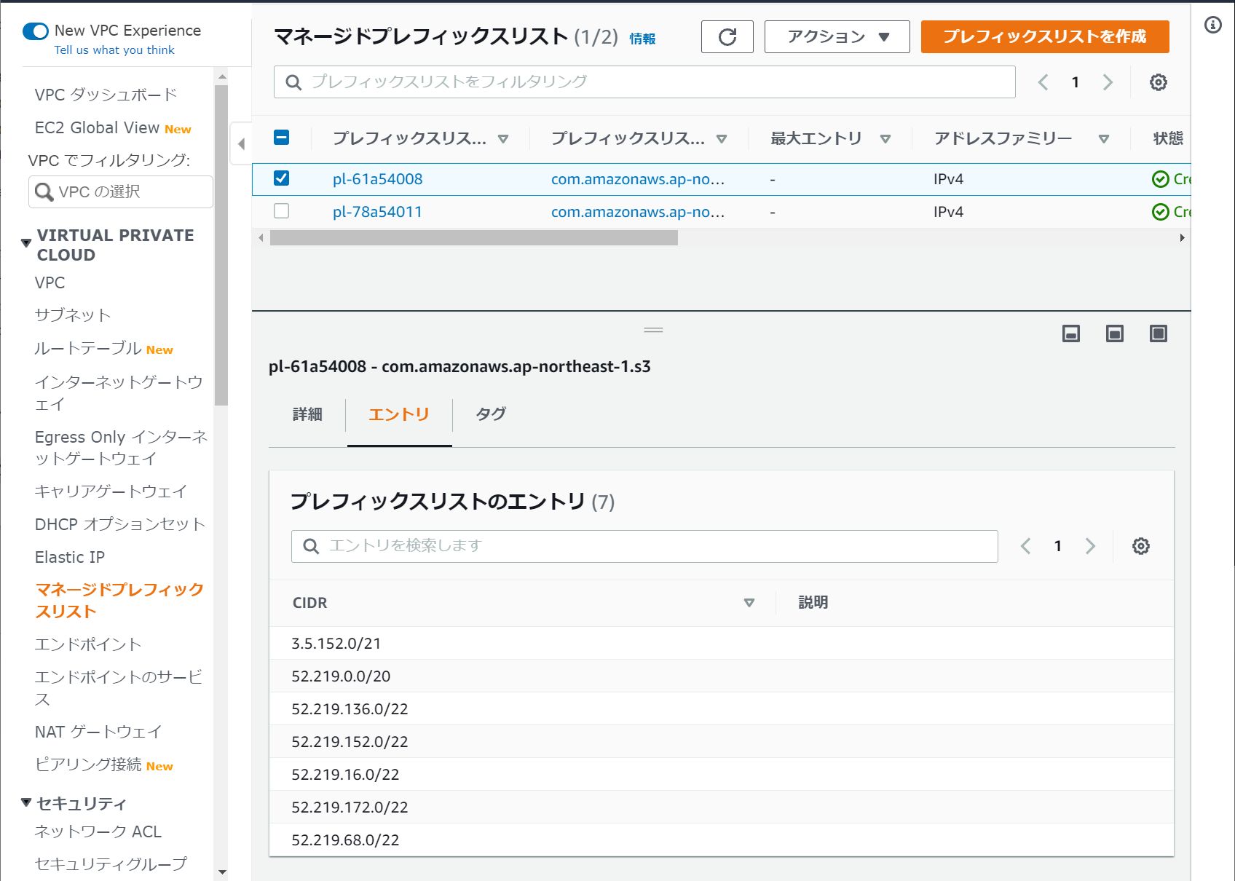Click the pane resize handle grip
Image resolution: width=1235 pixels, height=881 pixels.
pyautogui.click(x=653, y=330)
